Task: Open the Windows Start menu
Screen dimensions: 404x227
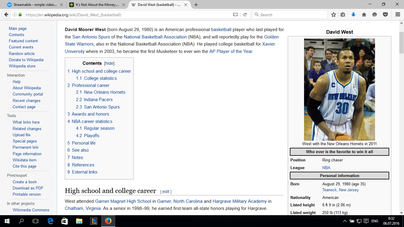Action: tap(7, 221)
